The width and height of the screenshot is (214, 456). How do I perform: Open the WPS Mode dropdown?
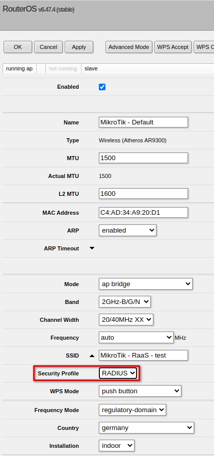coord(140,391)
